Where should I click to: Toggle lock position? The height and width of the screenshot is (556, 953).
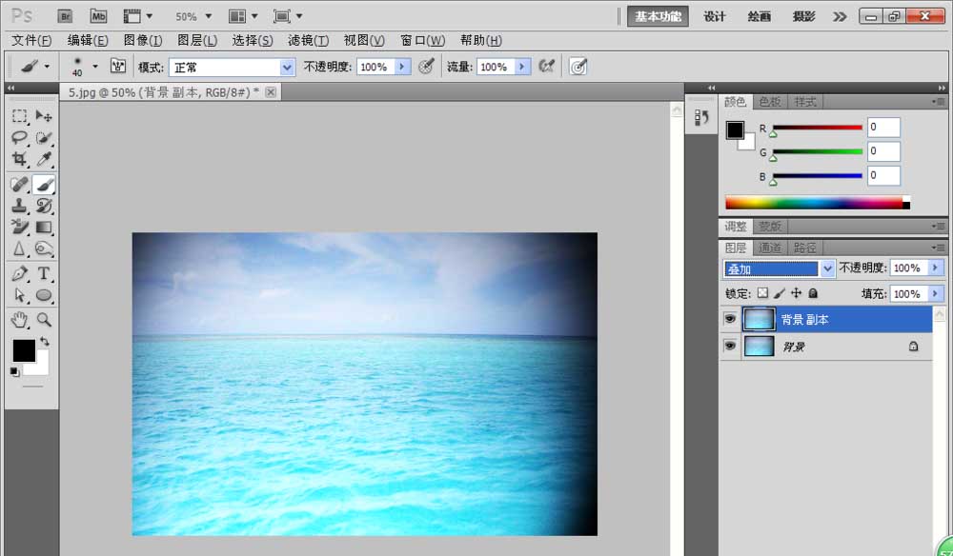(x=796, y=293)
